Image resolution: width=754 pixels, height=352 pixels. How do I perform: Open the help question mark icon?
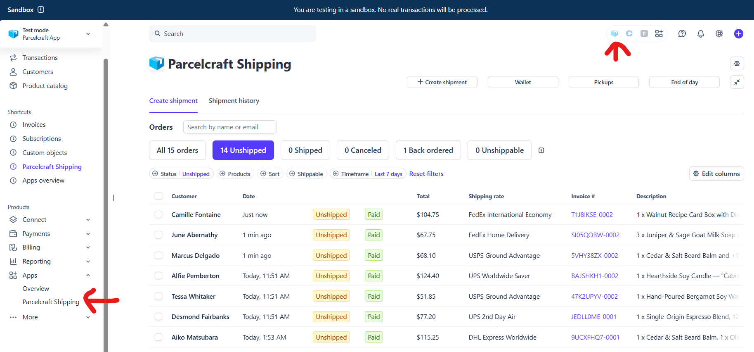point(682,33)
